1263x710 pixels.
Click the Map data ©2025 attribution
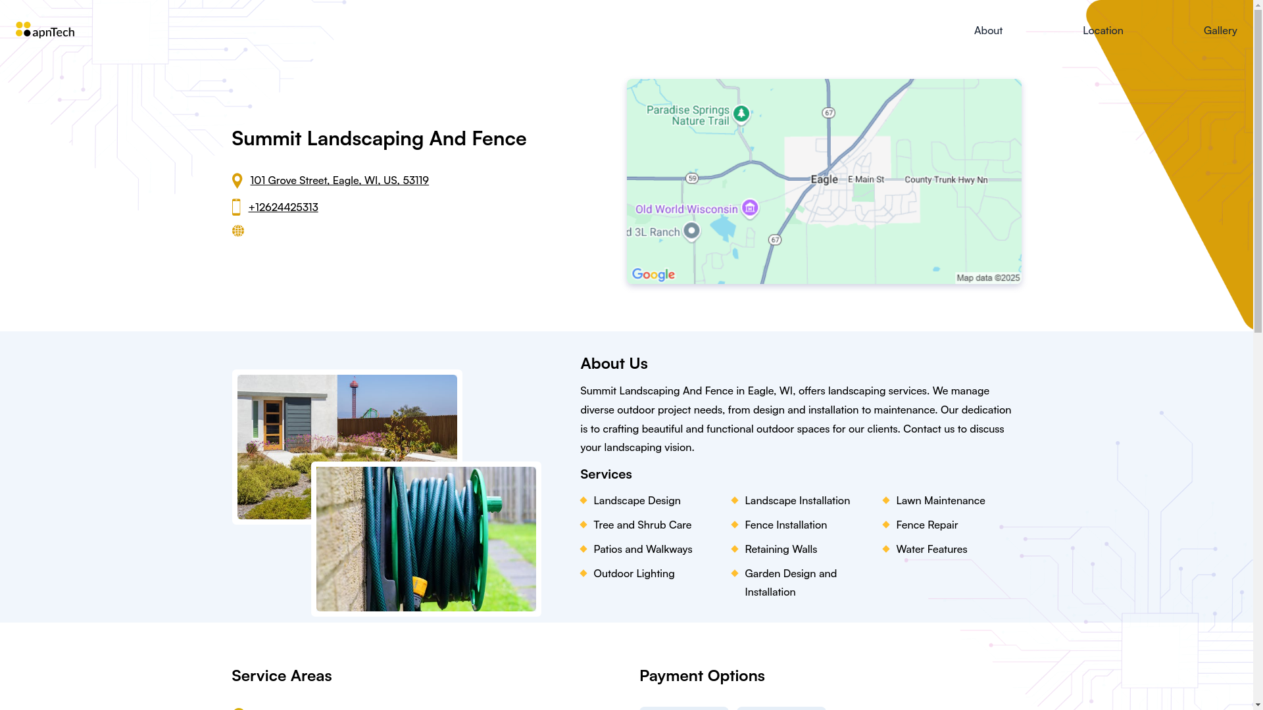(x=988, y=278)
